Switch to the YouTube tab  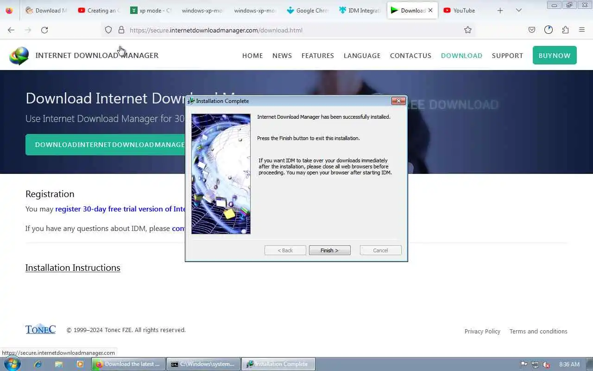tap(465, 10)
